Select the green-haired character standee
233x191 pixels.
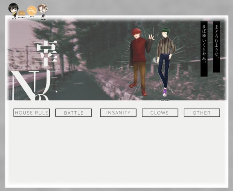pyautogui.click(x=166, y=62)
